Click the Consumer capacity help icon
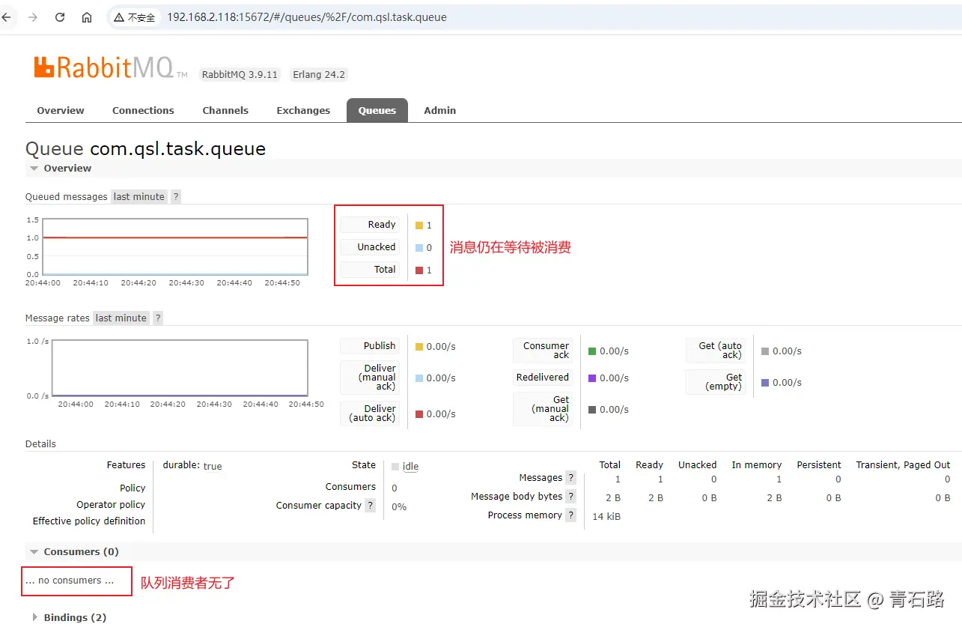Screen dimensions: 962x627 pos(370,505)
